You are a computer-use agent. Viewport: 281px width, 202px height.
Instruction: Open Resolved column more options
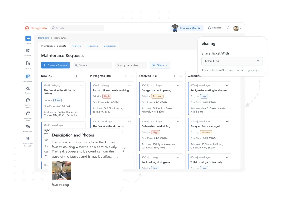(182, 76)
